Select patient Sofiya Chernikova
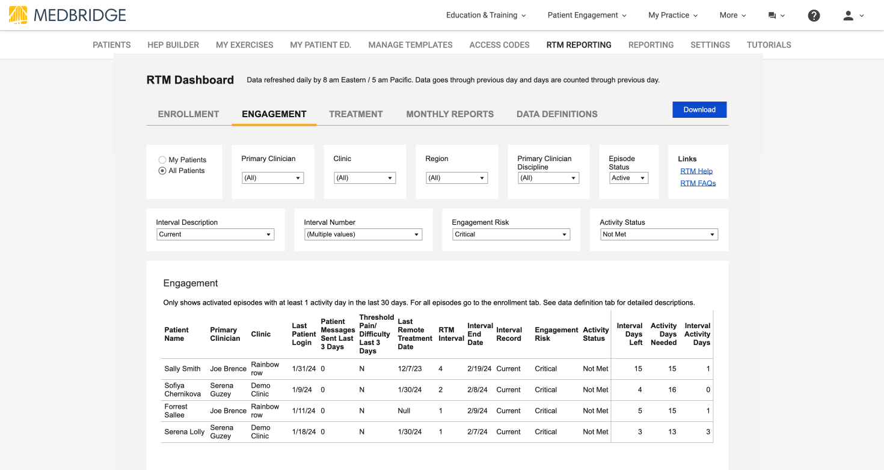884x470 pixels. [183, 390]
